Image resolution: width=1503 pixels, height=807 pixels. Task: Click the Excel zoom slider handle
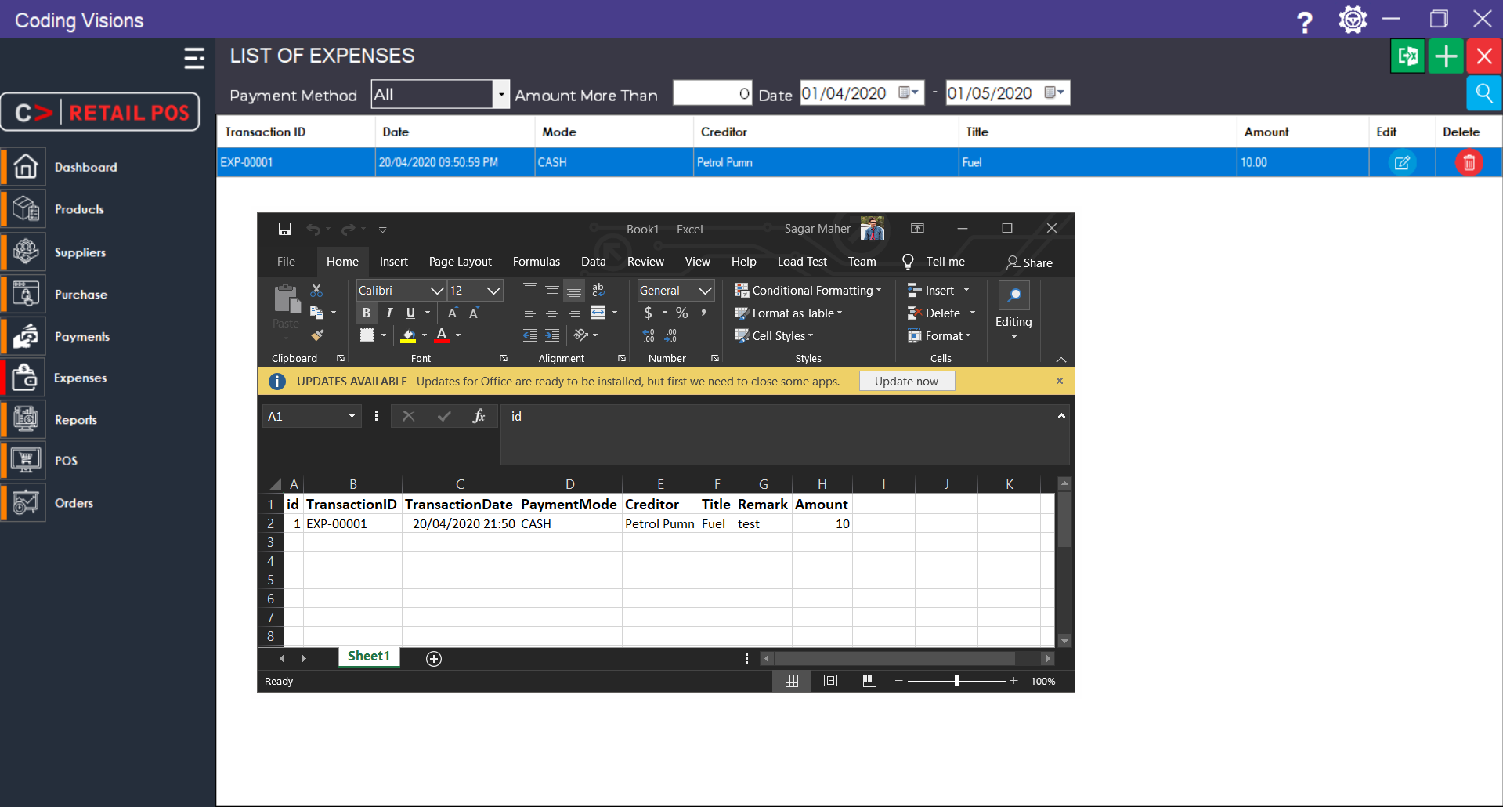(957, 681)
